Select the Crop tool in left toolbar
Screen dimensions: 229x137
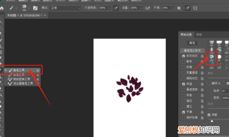(x=1, y=46)
